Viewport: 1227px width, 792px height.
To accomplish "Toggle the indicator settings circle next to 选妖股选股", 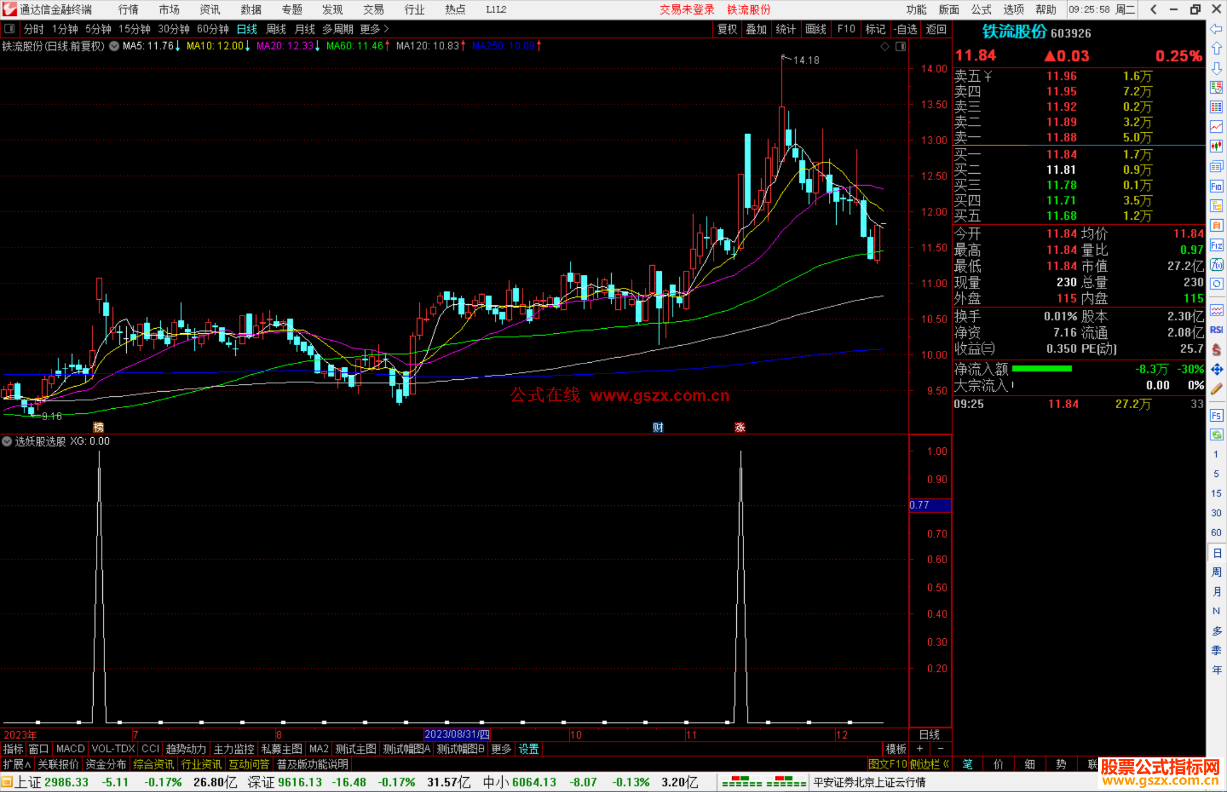I will click(x=7, y=441).
